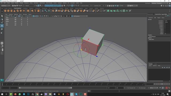Click the range slider end handle
This screenshot has height=96, width=171.
[71, 88]
